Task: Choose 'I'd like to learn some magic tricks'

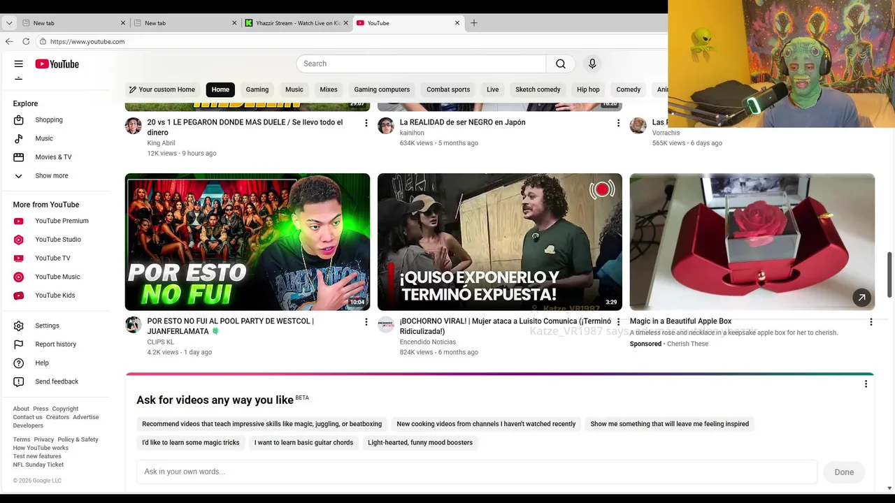Action: pyautogui.click(x=191, y=442)
